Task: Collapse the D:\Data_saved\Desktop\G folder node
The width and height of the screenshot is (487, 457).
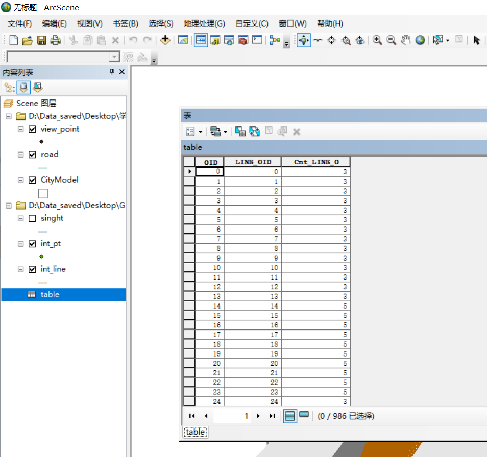Action: 9,206
